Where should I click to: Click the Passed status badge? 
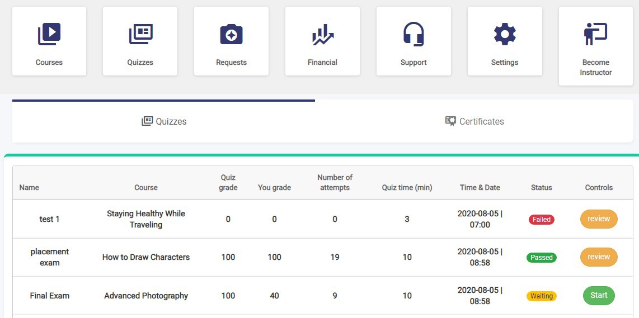click(x=541, y=258)
